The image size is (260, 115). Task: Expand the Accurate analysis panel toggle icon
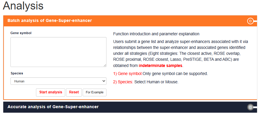click(250, 107)
